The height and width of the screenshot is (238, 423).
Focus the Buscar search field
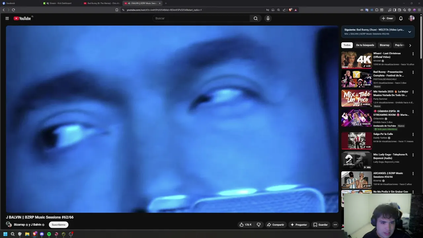click(202, 18)
